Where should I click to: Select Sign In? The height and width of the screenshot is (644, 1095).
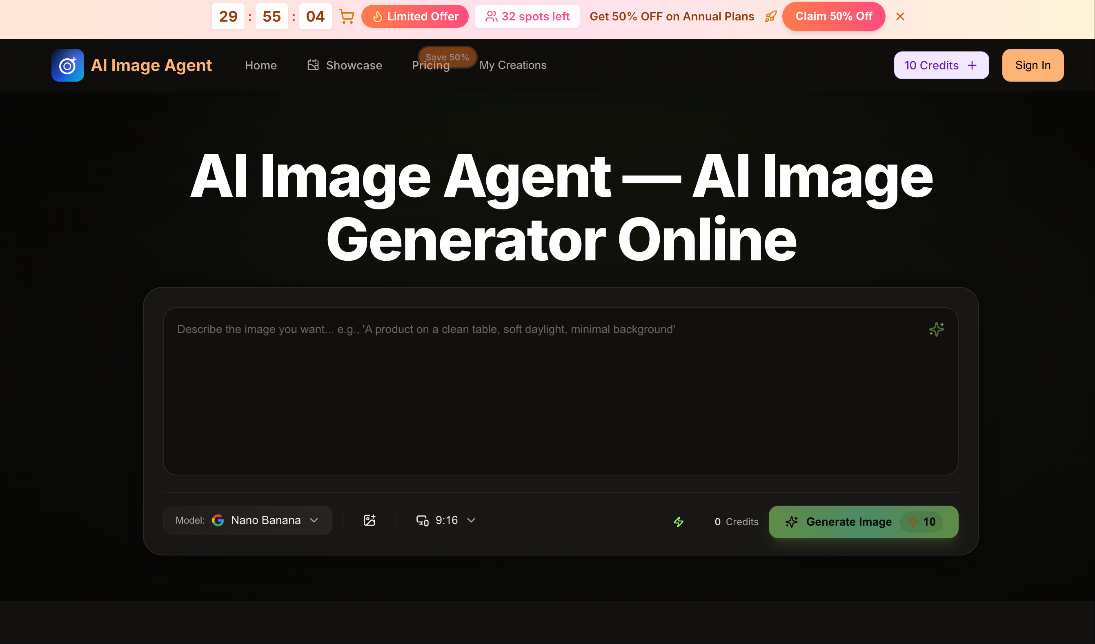1033,65
